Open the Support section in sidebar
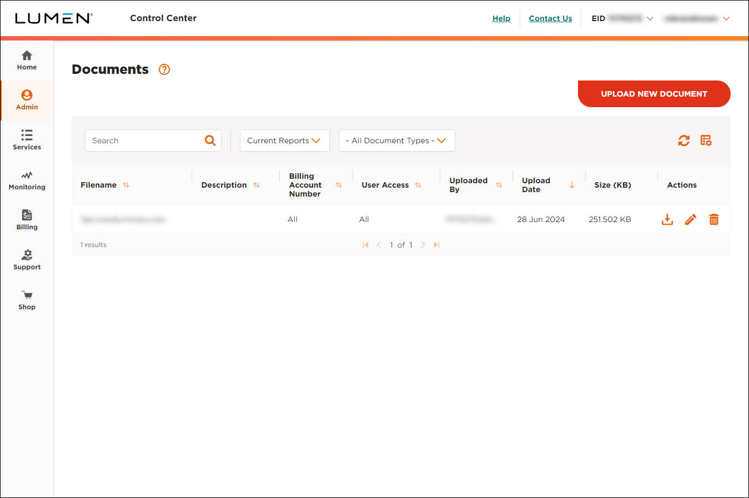Viewport: 749px width, 498px height. [x=27, y=260]
